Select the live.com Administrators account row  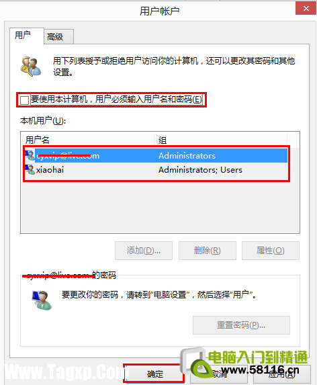(156, 155)
